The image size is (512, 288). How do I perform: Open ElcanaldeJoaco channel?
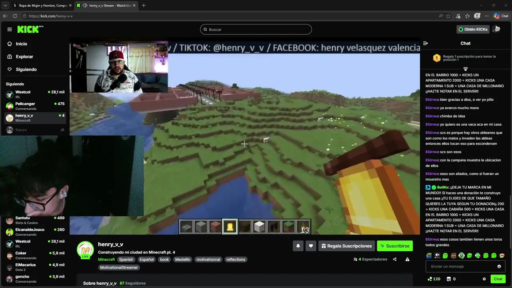[35, 232]
